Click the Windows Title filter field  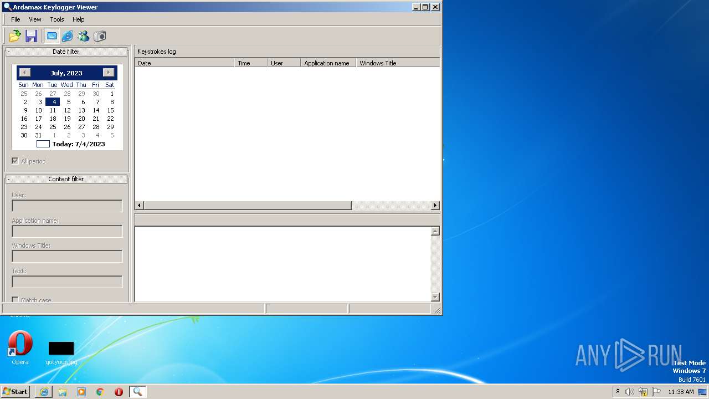[67, 256]
